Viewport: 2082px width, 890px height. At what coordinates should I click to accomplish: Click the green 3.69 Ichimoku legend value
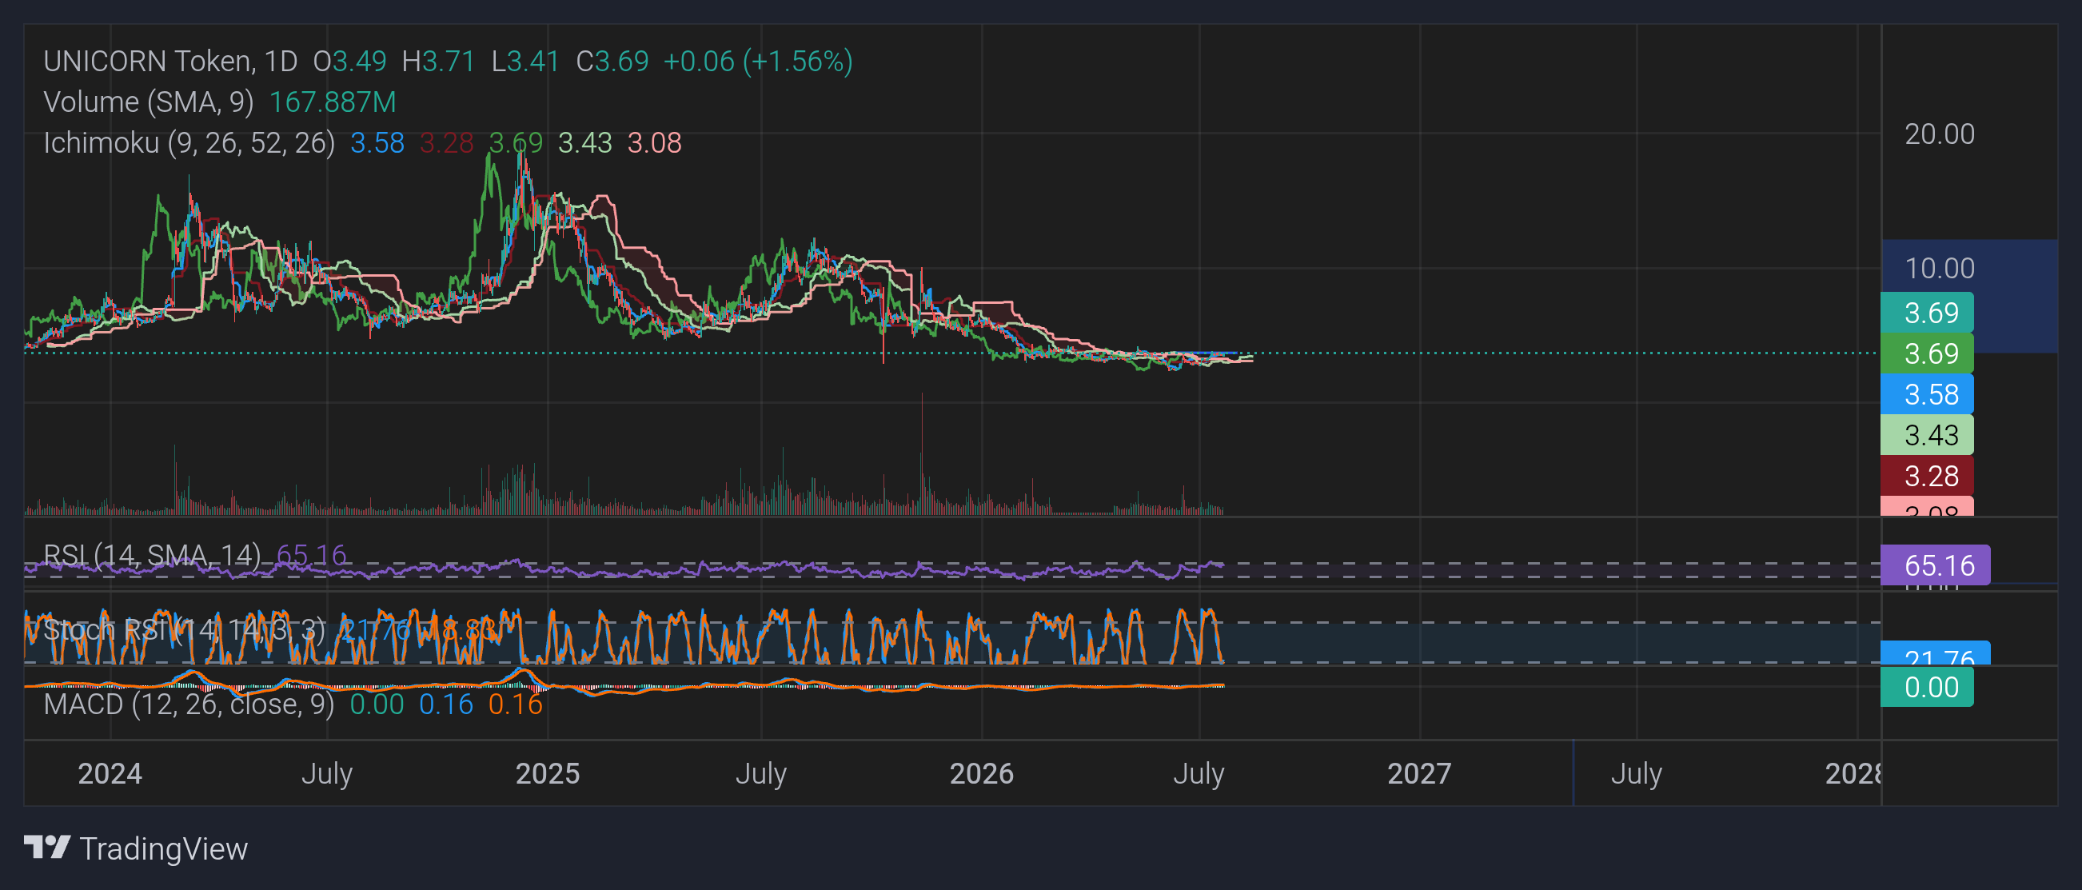(x=516, y=143)
